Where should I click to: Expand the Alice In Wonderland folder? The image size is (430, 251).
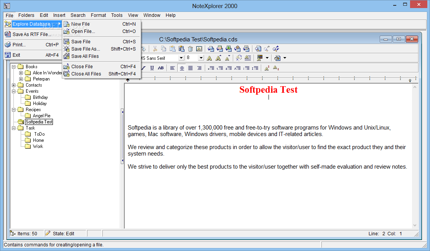(x=21, y=73)
